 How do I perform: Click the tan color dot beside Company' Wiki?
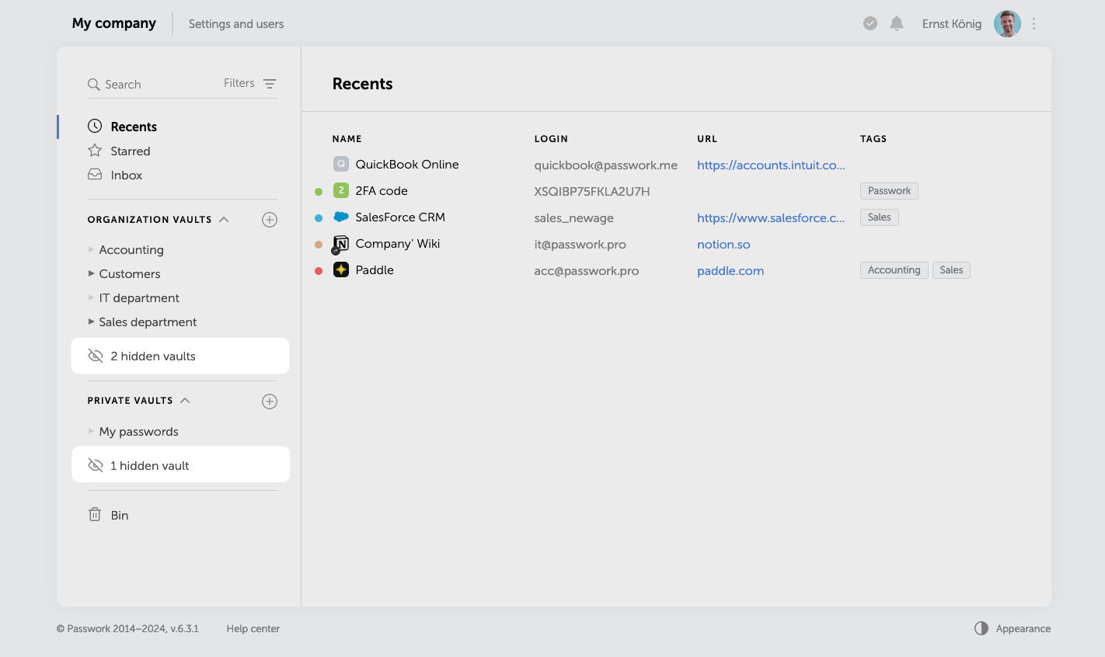(x=319, y=244)
